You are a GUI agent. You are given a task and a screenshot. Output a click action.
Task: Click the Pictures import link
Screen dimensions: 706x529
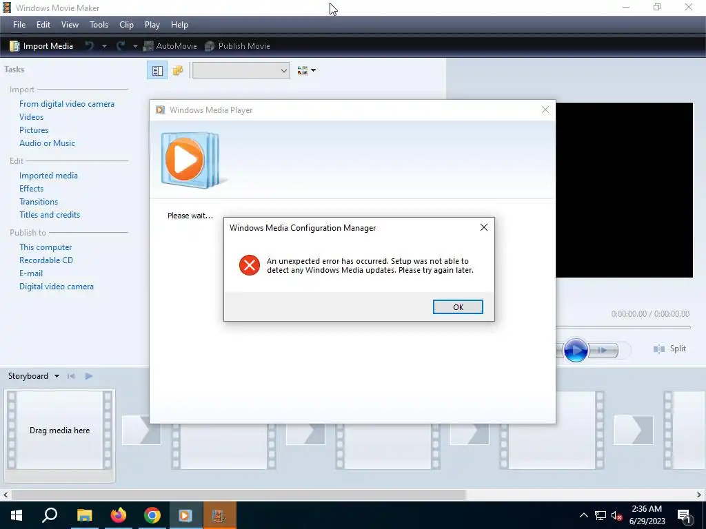(x=34, y=130)
